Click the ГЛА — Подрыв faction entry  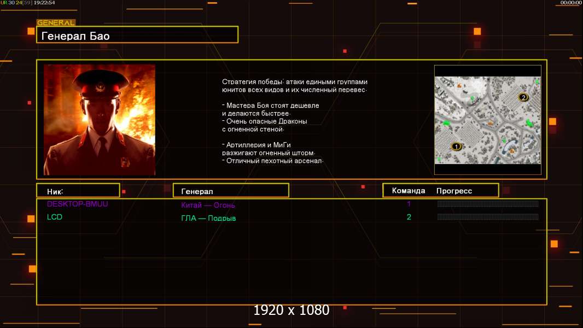[208, 218]
